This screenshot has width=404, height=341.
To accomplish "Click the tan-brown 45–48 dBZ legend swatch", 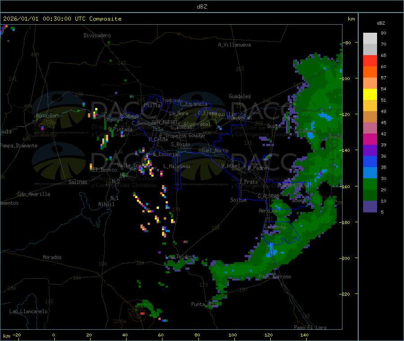I will (370, 117).
